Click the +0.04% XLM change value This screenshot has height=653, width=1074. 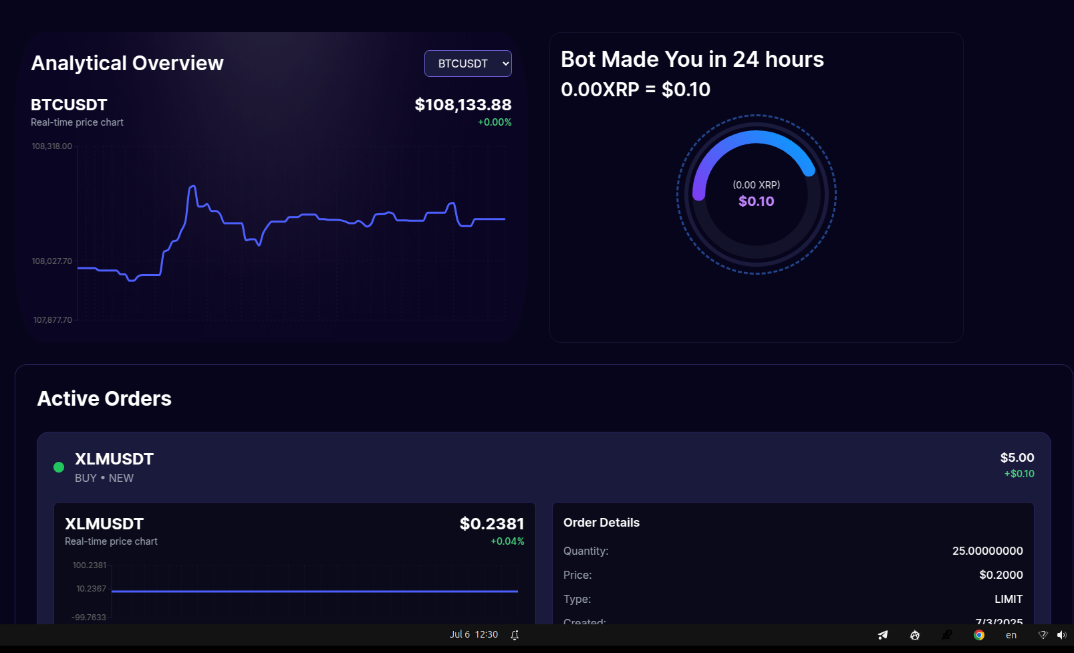(507, 541)
